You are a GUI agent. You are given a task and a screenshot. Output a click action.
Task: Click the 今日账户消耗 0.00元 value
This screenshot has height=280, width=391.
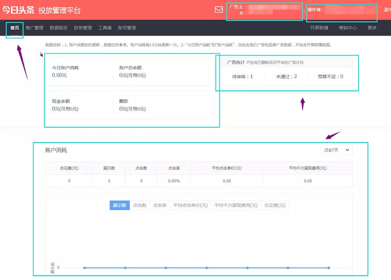pyautogui.click(x=59, y=75)
